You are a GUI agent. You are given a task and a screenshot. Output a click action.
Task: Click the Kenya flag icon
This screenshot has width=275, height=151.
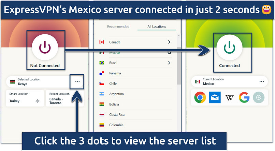13,82
